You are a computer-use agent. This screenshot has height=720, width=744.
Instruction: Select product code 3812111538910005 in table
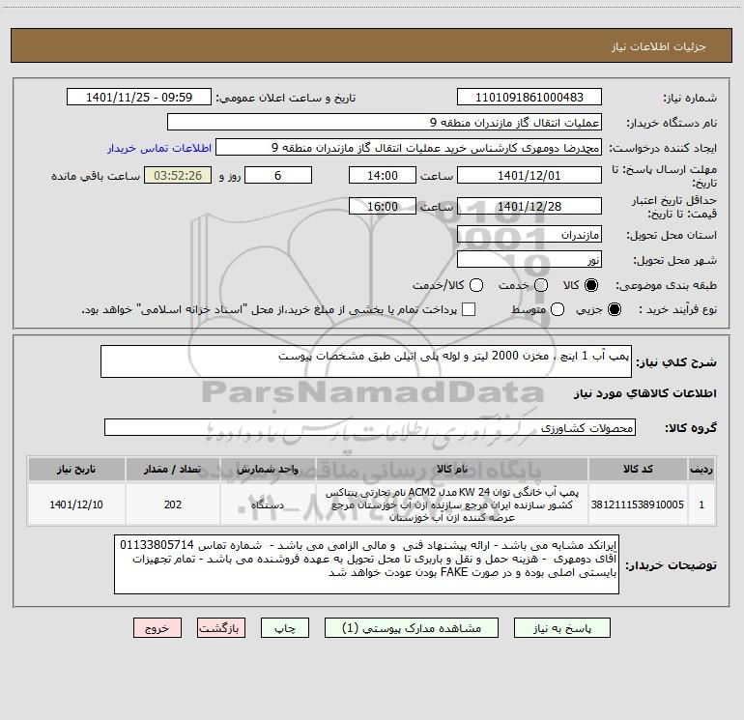click(x=638, y=504)
